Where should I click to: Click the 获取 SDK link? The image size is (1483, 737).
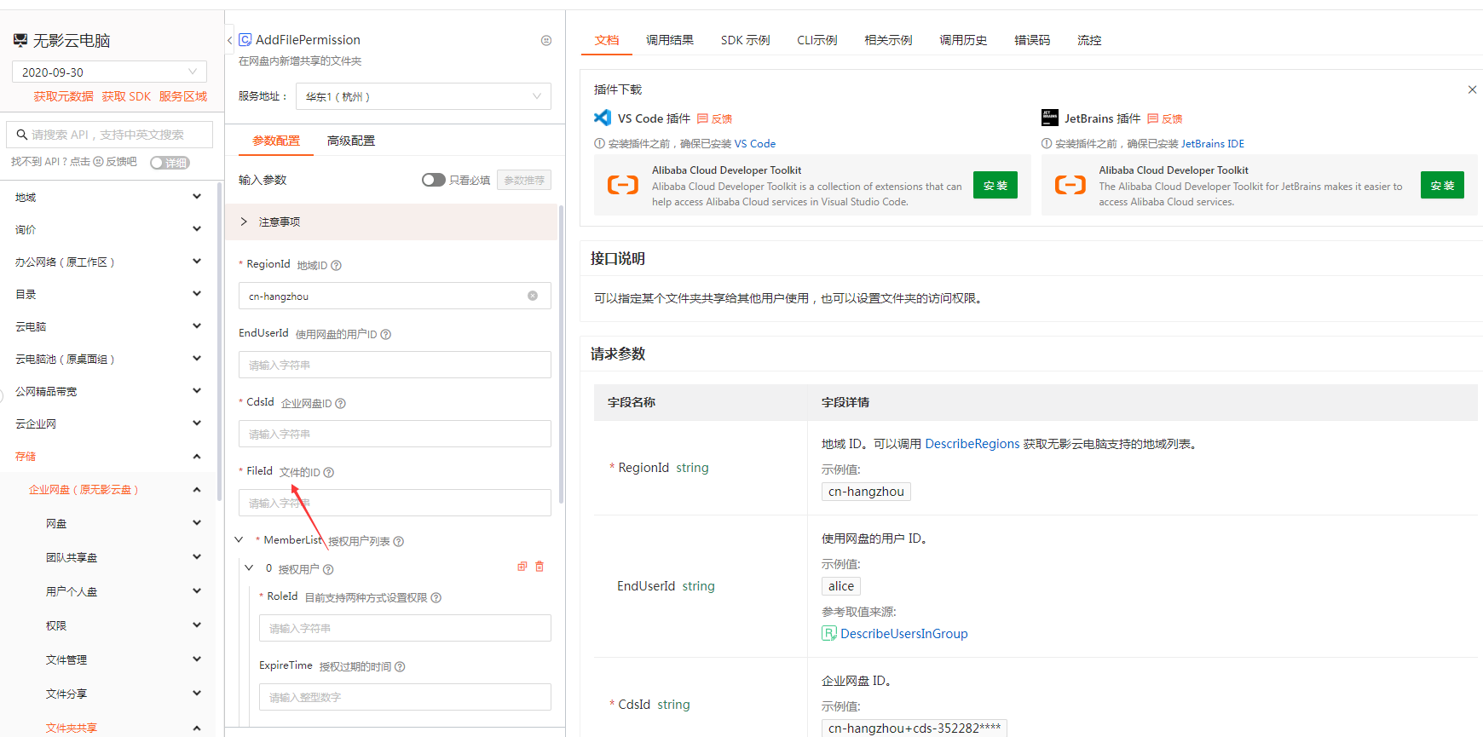(x=126, y=96)
